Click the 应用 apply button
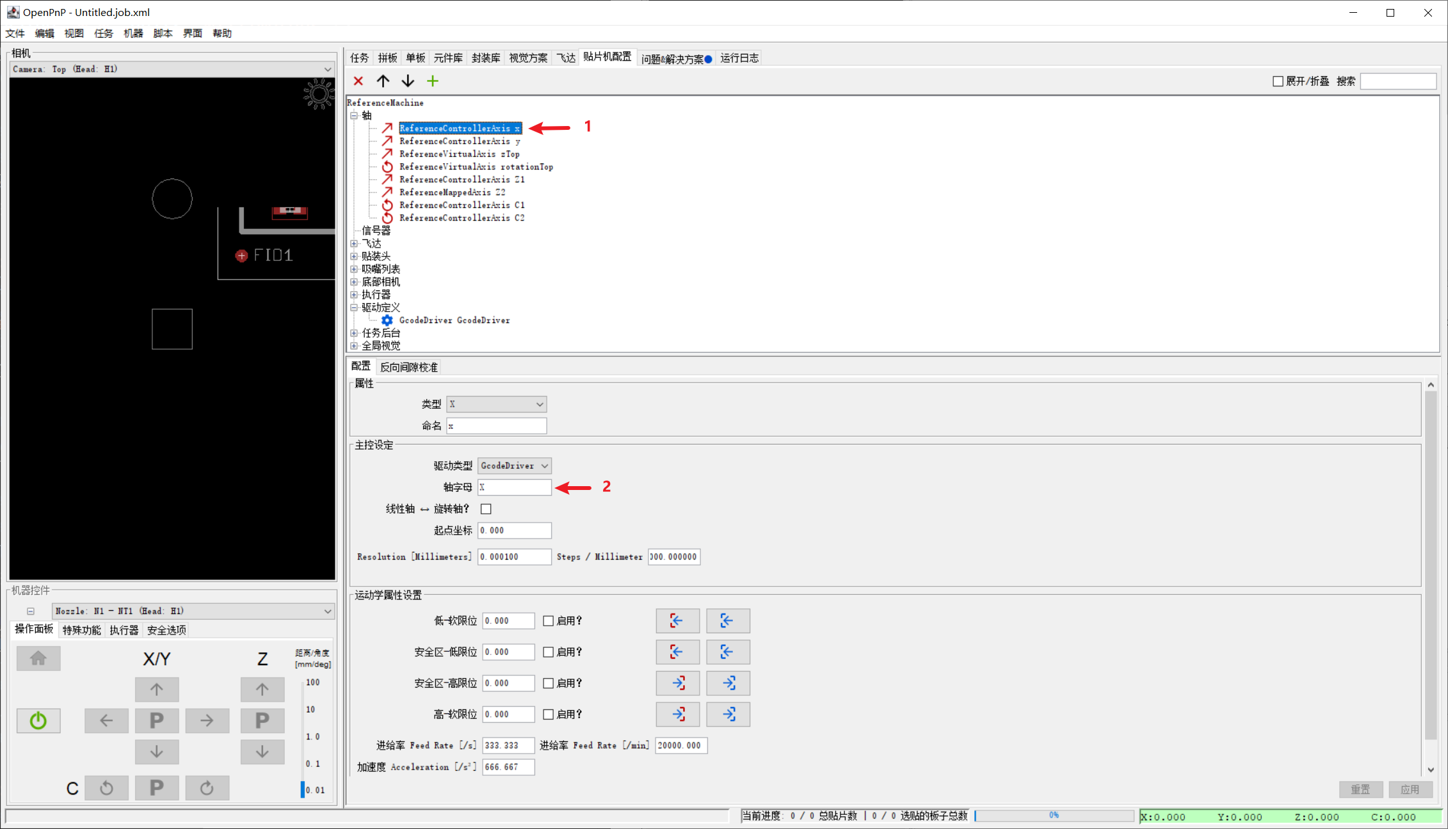Viewport: 1448px width, 829px height. [1410, 789]
